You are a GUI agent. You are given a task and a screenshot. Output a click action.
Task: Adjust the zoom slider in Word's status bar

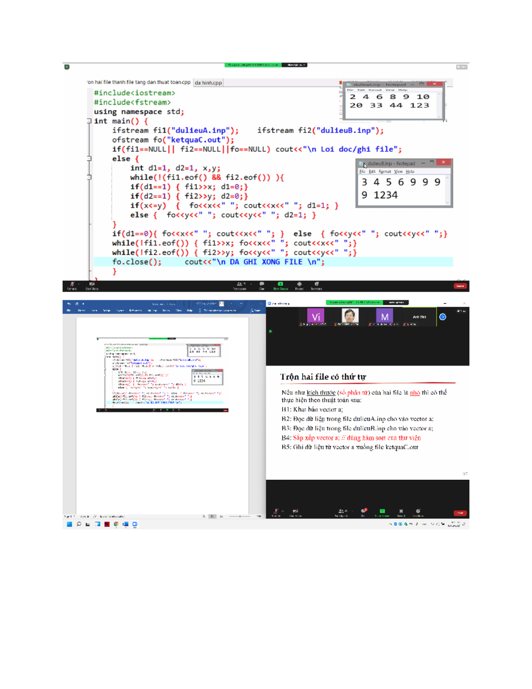240,516
